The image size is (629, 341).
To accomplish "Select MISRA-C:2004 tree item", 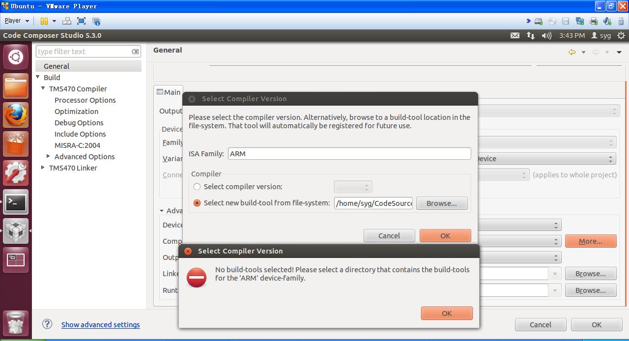I will point(77,145).
